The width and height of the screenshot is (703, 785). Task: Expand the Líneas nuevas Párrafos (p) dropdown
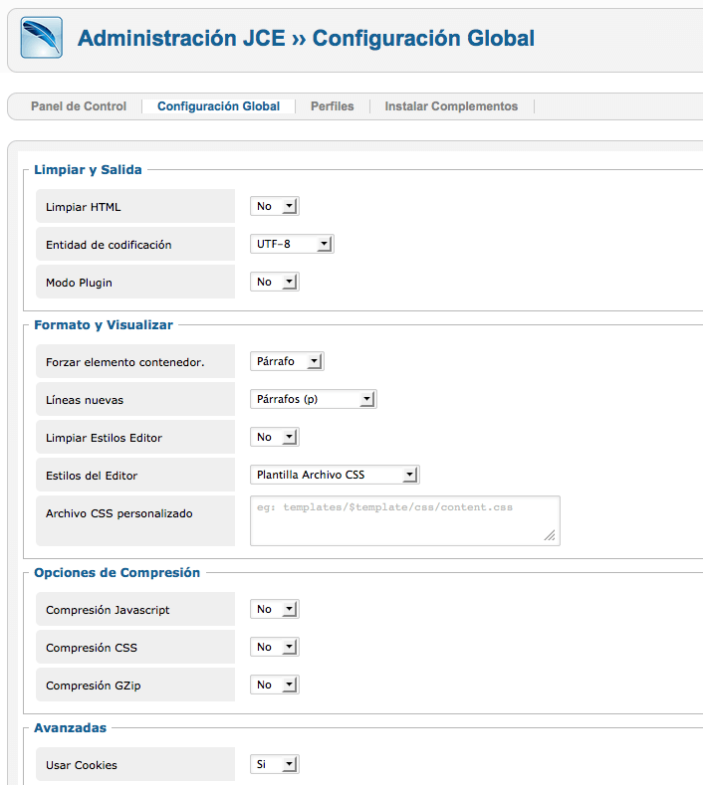point(314,400)
